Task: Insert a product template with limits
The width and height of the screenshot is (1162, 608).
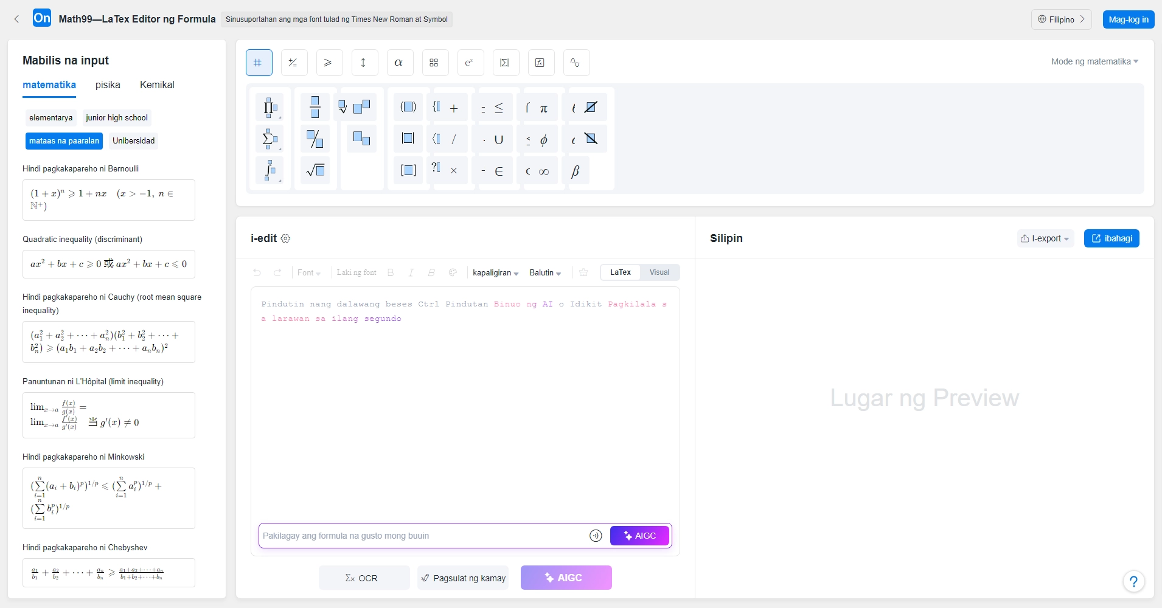Action: pyautogui.click(x=270, y=108)
